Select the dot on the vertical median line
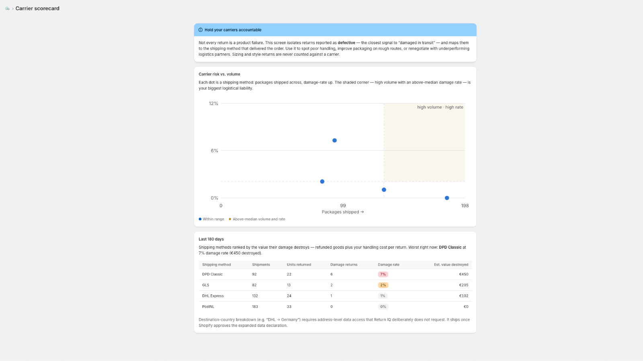Image resolution: width=643 pixels, height=361 pixels. pos(384,190)
